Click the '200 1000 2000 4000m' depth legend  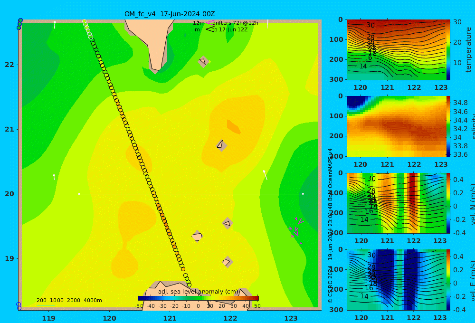pos(69,300)
